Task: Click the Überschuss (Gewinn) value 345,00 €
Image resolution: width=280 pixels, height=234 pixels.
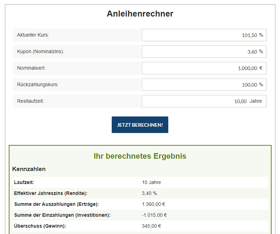Action: [151, 226]
